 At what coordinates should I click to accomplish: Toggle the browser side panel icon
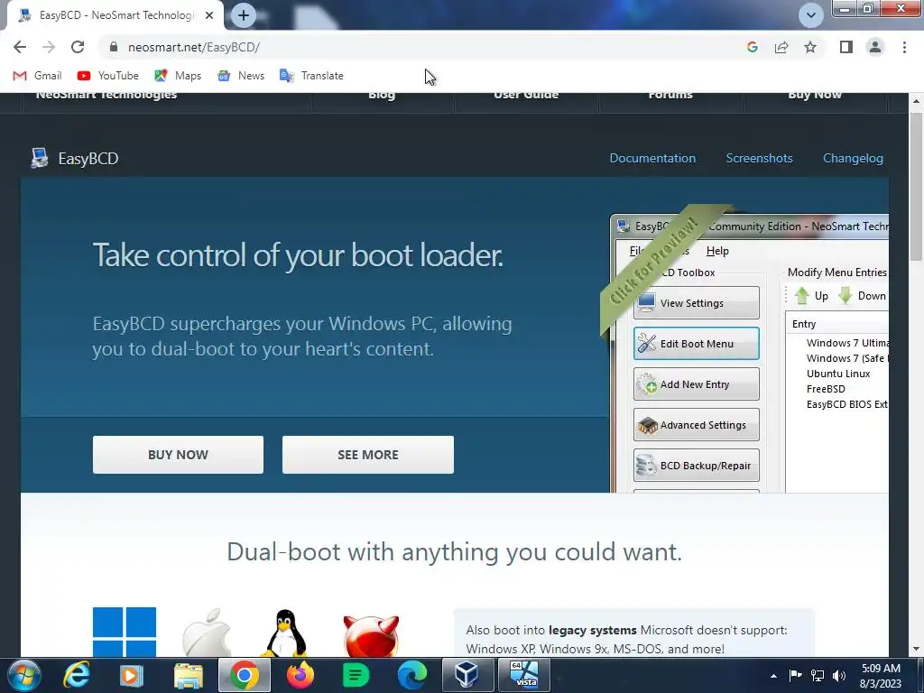[x=846, y=47]
